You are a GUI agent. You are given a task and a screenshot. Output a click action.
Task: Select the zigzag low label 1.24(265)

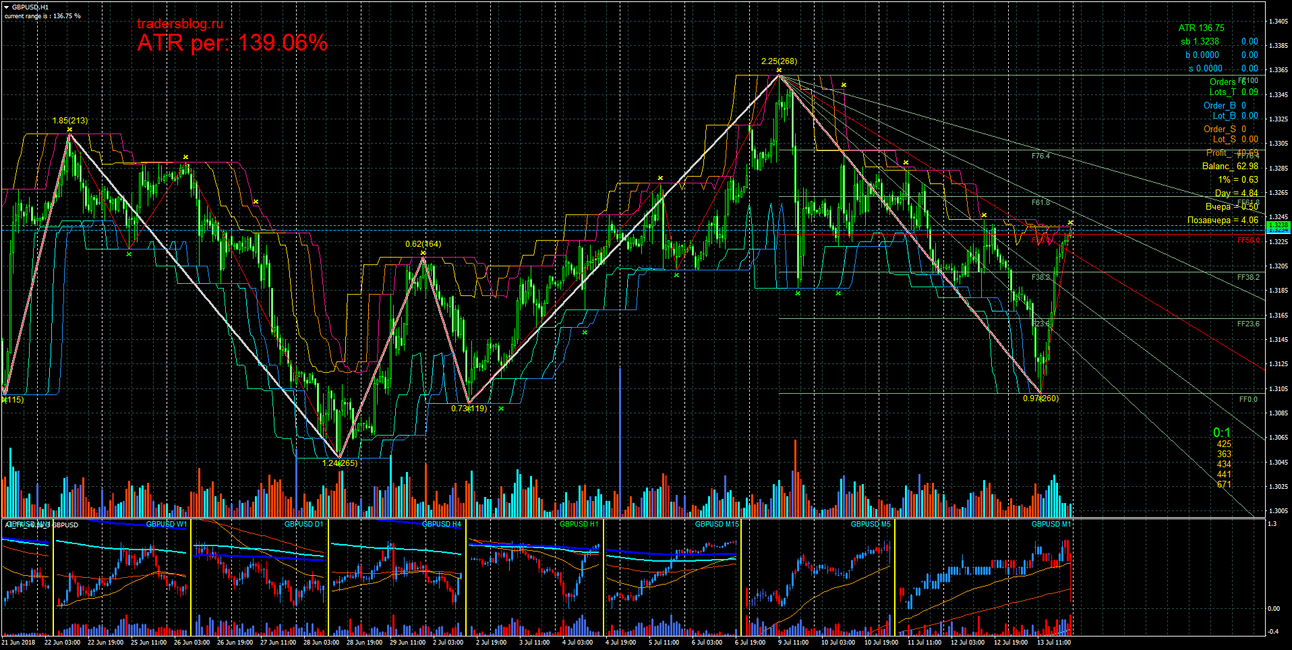pyautogui.click(x=340, y=463)
